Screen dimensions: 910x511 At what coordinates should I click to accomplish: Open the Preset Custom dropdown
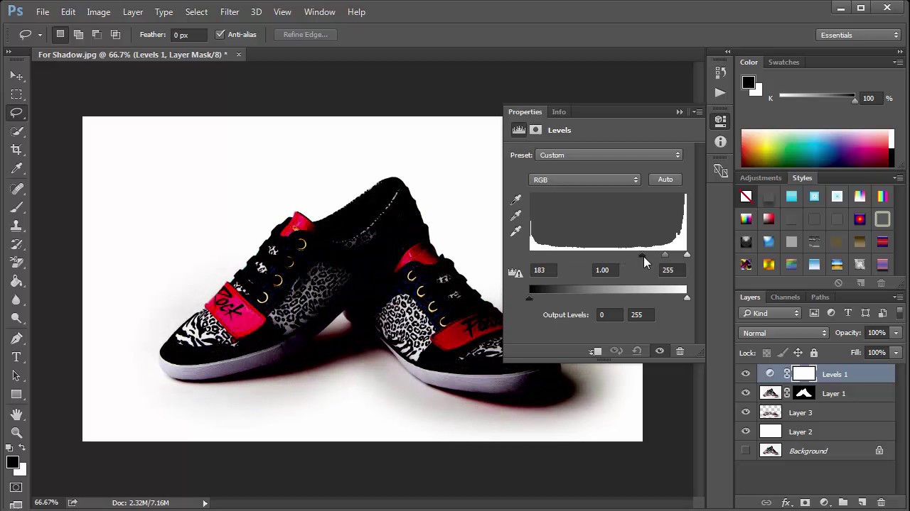pyautogui.click(x=609, y=155)
